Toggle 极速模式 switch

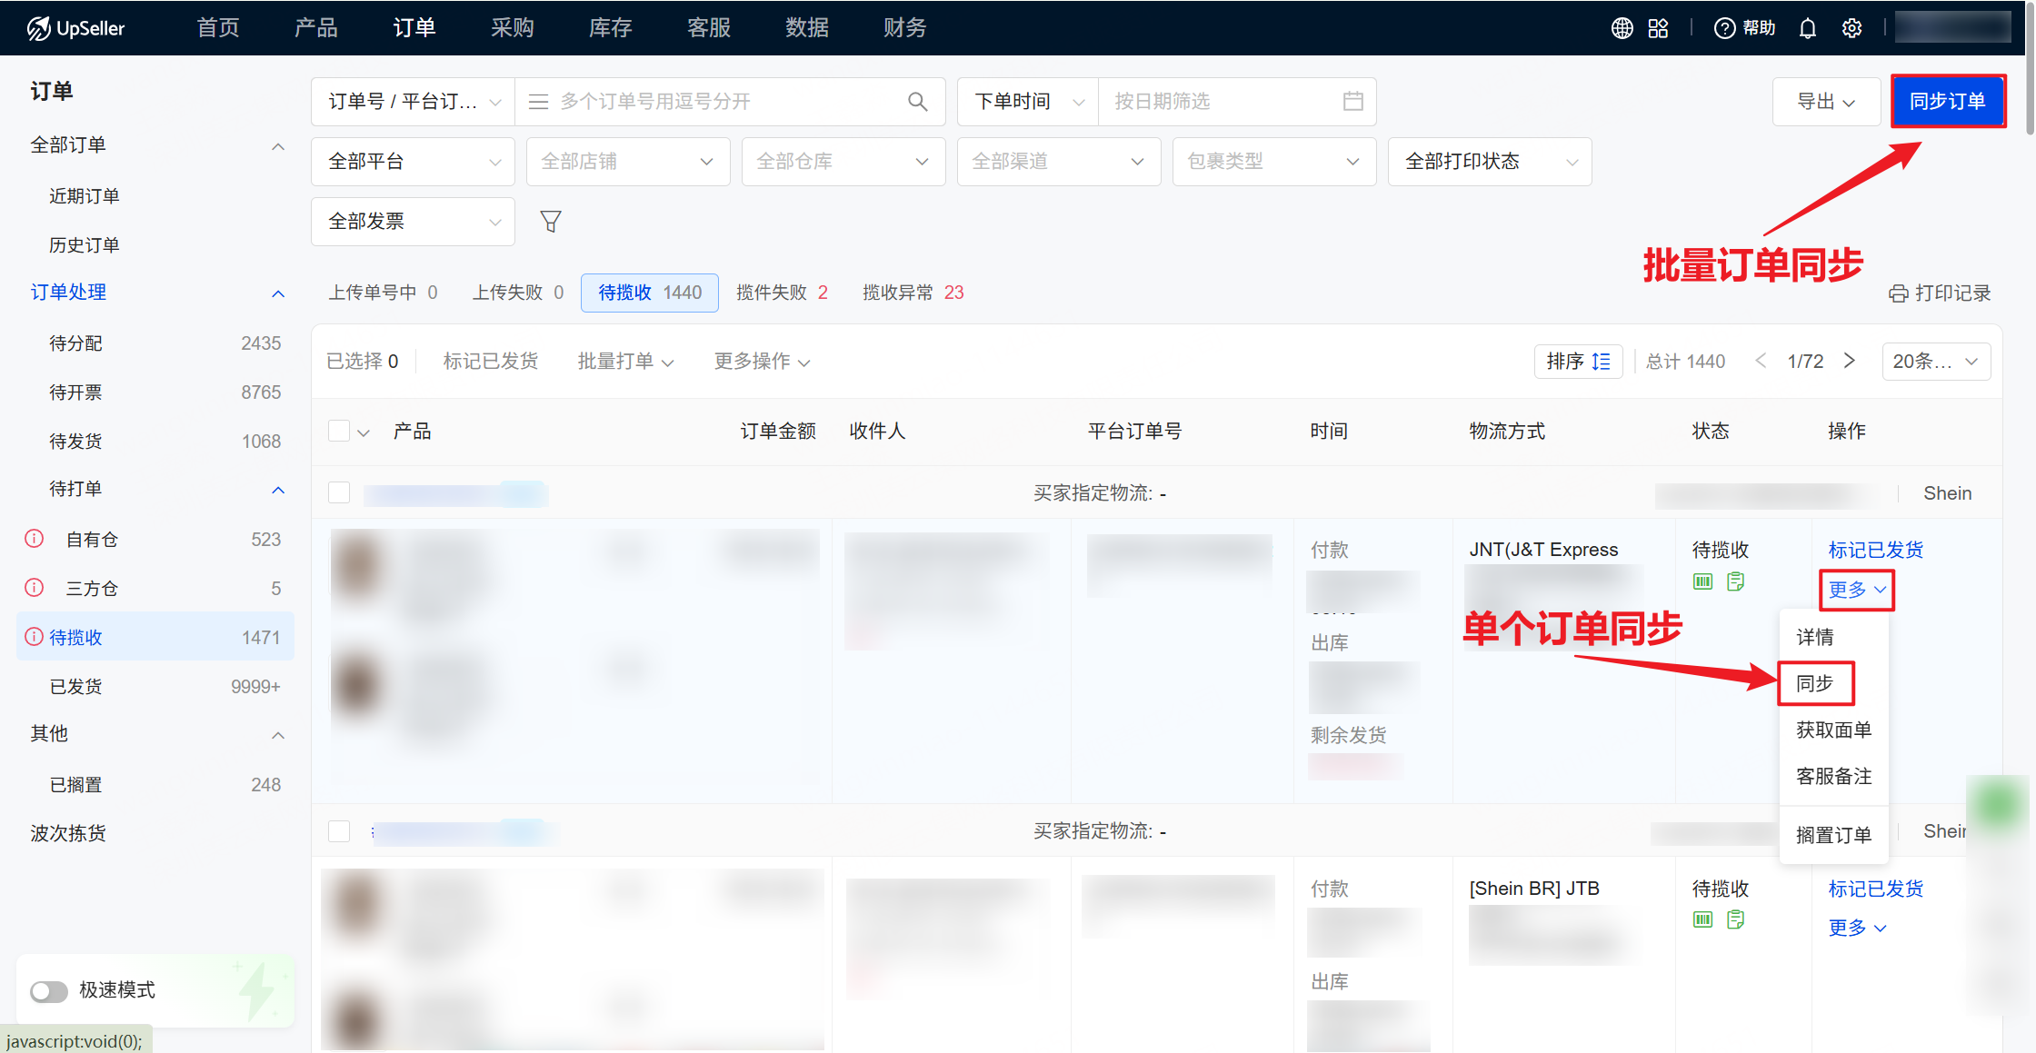[49, 991]
